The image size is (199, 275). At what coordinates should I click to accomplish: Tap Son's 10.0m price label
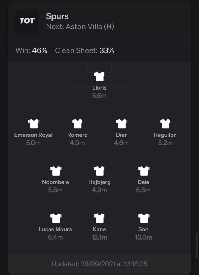click(143, 237)
